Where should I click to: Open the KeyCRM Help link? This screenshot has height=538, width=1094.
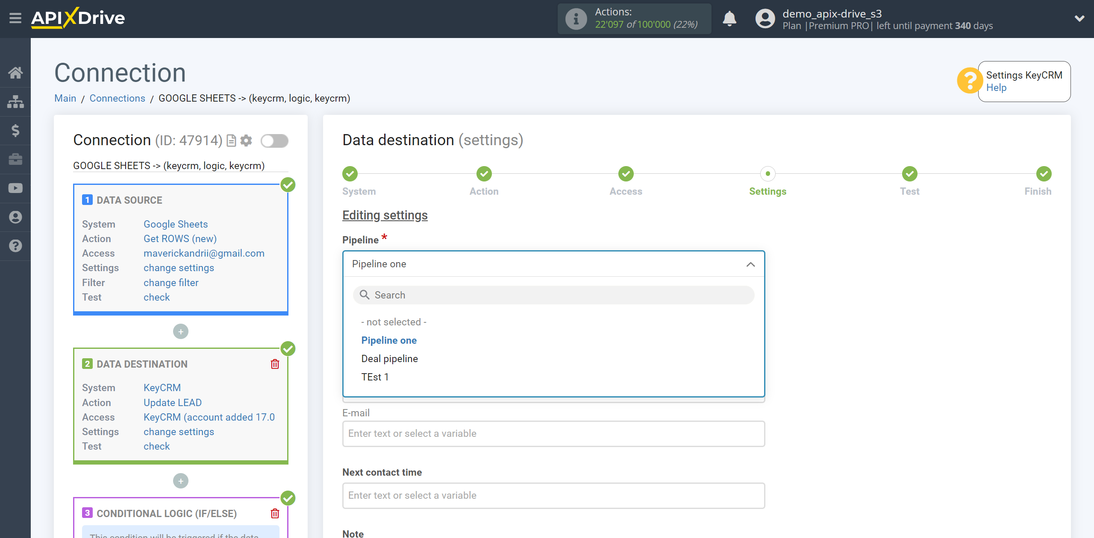click(996, 88)
